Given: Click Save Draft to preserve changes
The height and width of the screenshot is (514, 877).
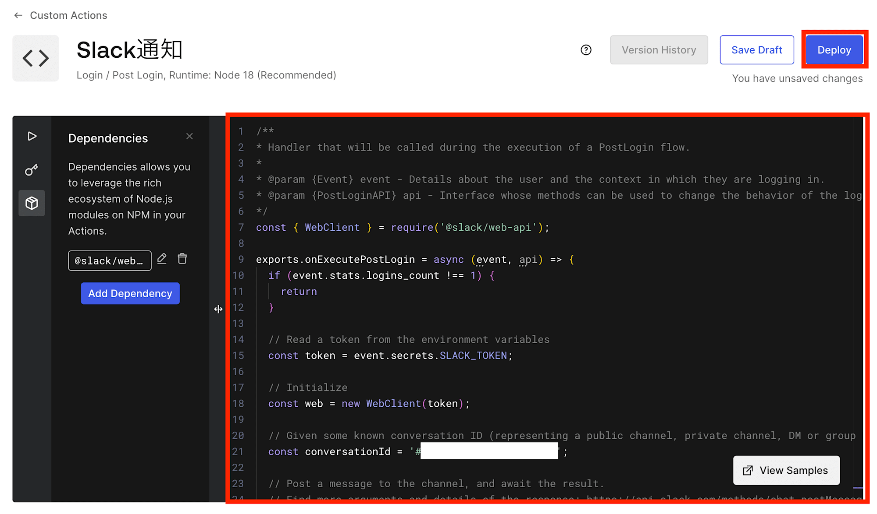Looking at the screenshot, I should coord(756,50).
